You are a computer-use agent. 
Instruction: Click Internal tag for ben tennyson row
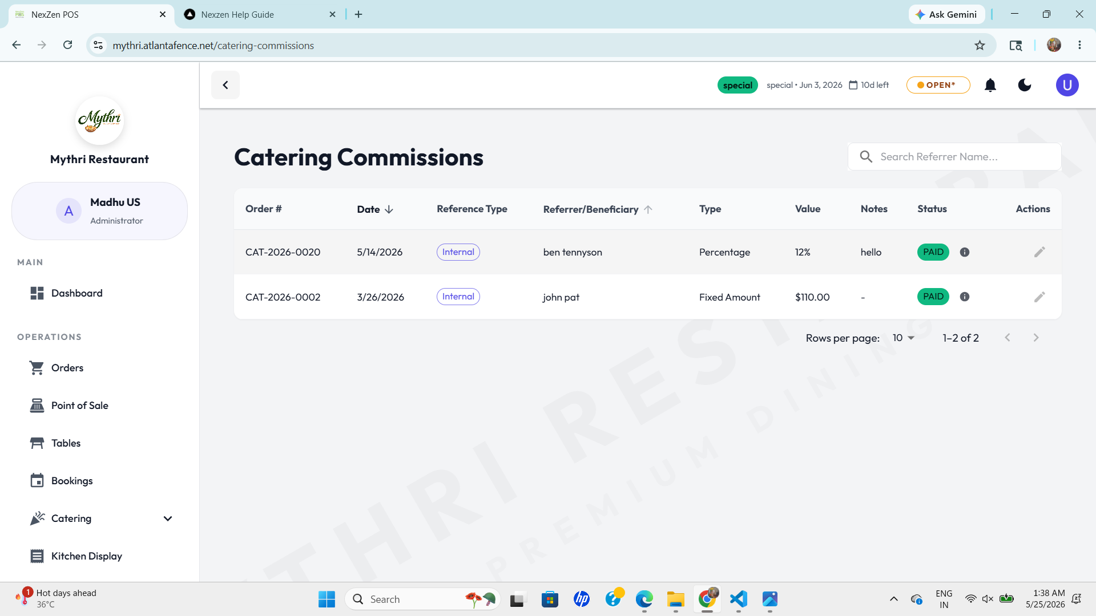[458, 252]
